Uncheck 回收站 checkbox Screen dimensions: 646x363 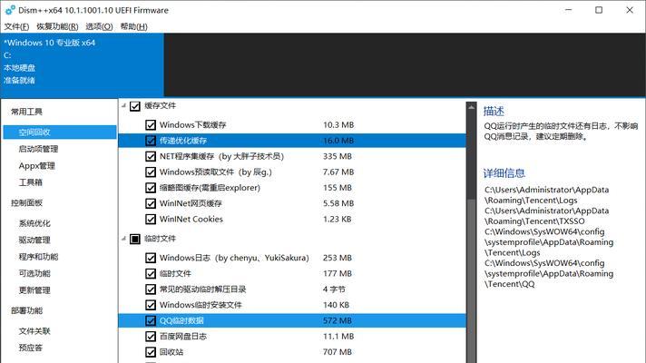[x=151, y=352]
